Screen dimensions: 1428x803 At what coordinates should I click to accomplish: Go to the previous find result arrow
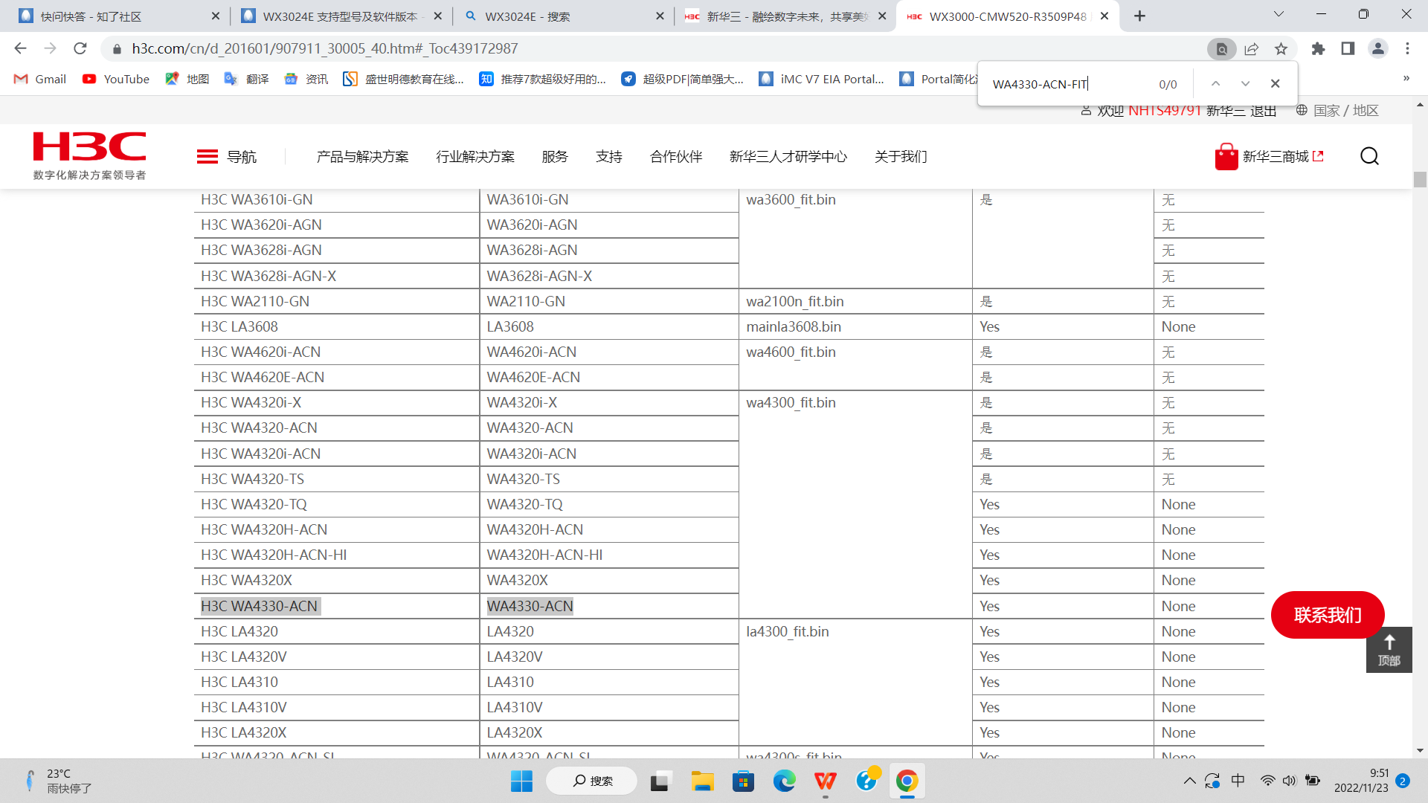pyautogui.click(x=1215, y=84)
